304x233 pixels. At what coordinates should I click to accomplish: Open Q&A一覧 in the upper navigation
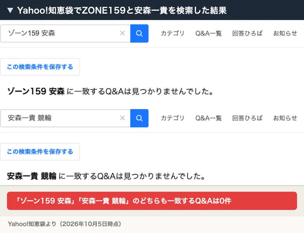pyautogui.click(x=208, y=33)
